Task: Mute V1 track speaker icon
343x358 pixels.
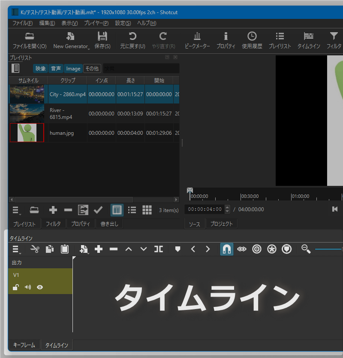Action: coord(28,287)
